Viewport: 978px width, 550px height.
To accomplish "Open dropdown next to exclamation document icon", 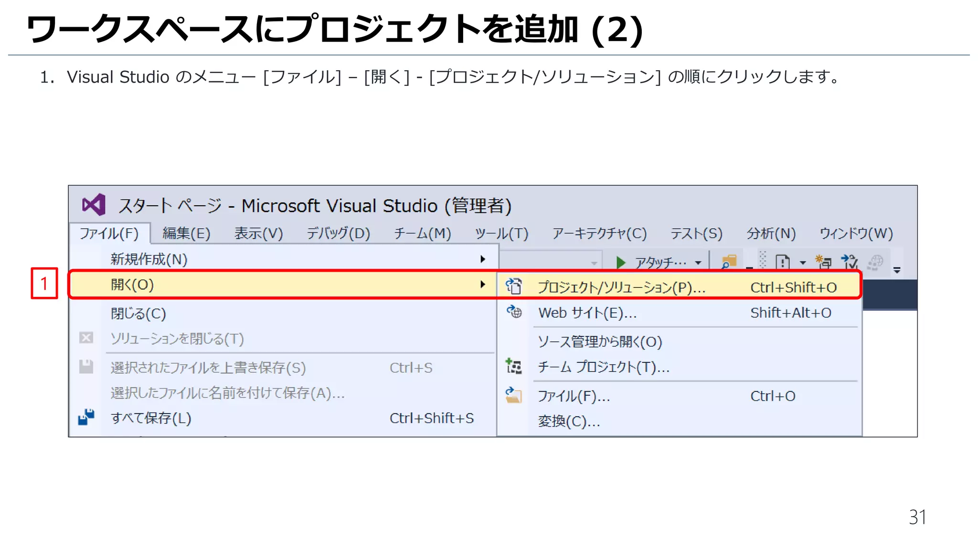I will [803, 263].
